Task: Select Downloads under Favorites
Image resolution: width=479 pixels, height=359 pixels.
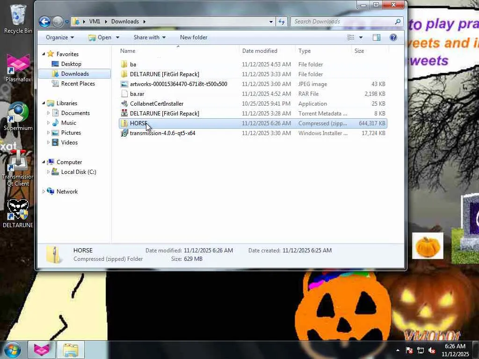Action: (75, 73)
